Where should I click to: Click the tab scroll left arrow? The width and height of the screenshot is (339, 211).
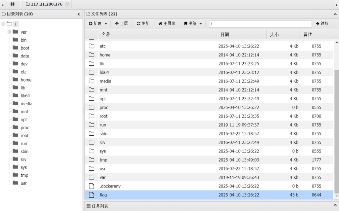(3, 4)
